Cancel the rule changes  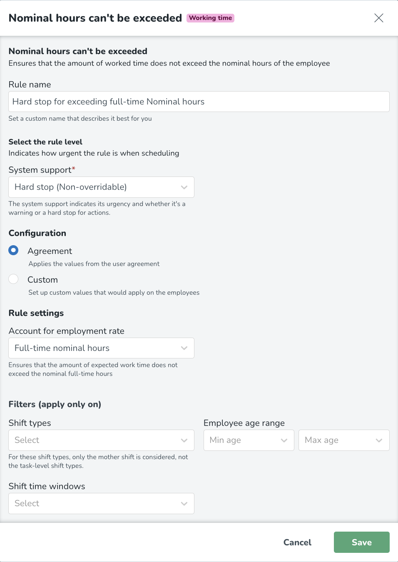tap(297, 542)
